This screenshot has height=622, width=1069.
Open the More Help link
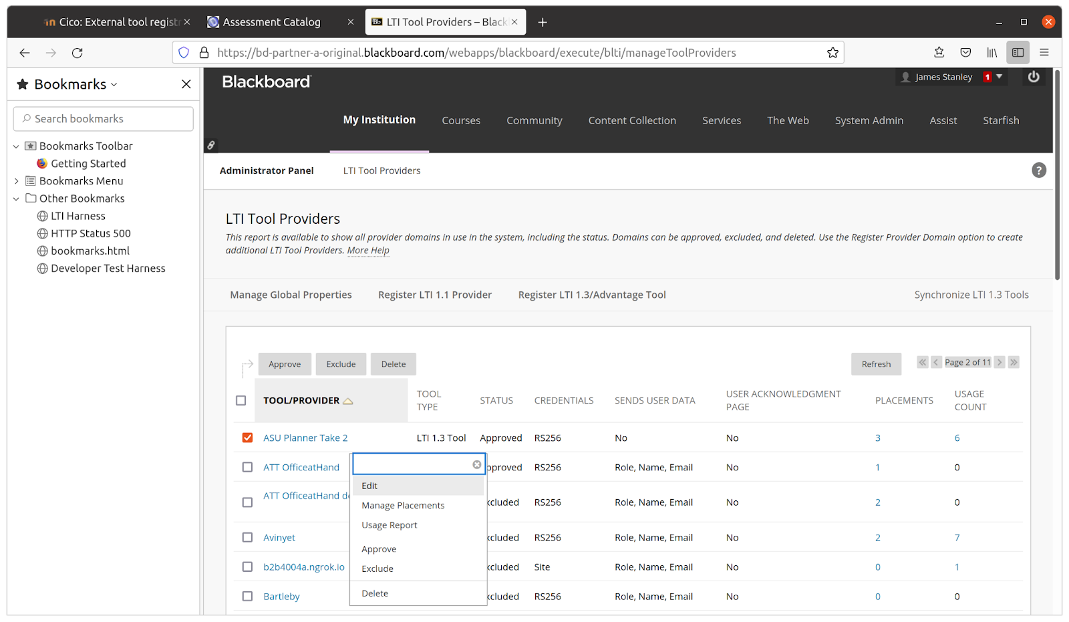(x=368, y=251)
